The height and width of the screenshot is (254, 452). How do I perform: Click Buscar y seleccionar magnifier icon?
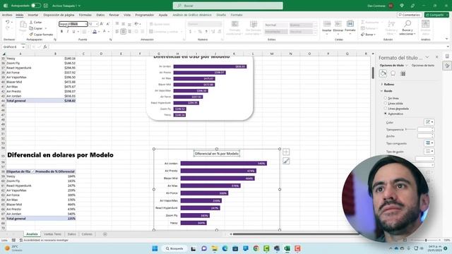pyautogui.click(x=408, y=23)
